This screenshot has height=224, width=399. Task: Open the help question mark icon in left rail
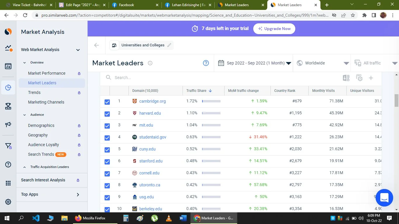[8, 165]
